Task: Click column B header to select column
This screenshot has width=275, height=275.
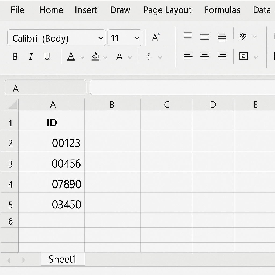Action: pyautogui.click(x=112, y=105)
